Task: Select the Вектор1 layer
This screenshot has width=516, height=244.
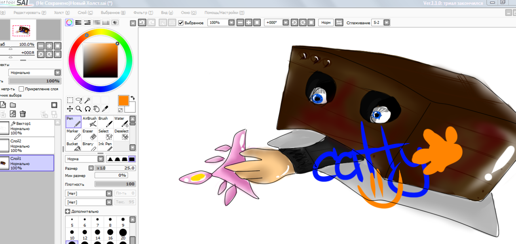Action: click(x=27, y=128)
